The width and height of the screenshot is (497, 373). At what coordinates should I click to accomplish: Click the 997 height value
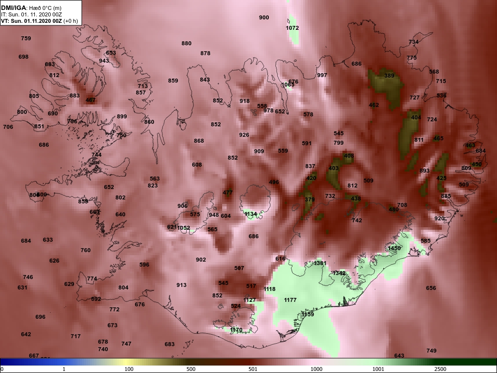click(322, 75)
